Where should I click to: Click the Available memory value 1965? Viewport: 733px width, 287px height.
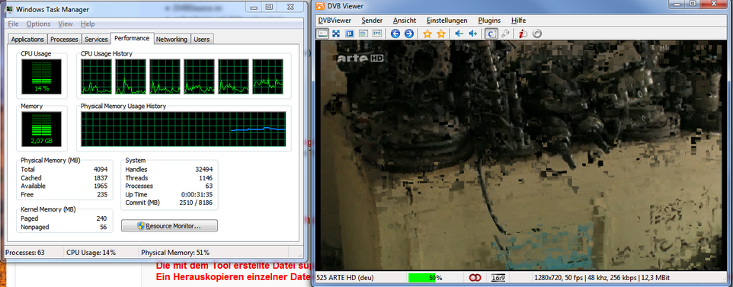101,187
